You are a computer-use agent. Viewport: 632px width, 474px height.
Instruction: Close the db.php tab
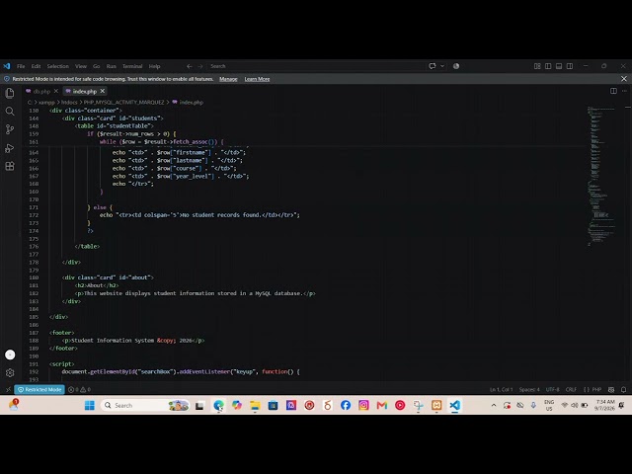[56, 91]
